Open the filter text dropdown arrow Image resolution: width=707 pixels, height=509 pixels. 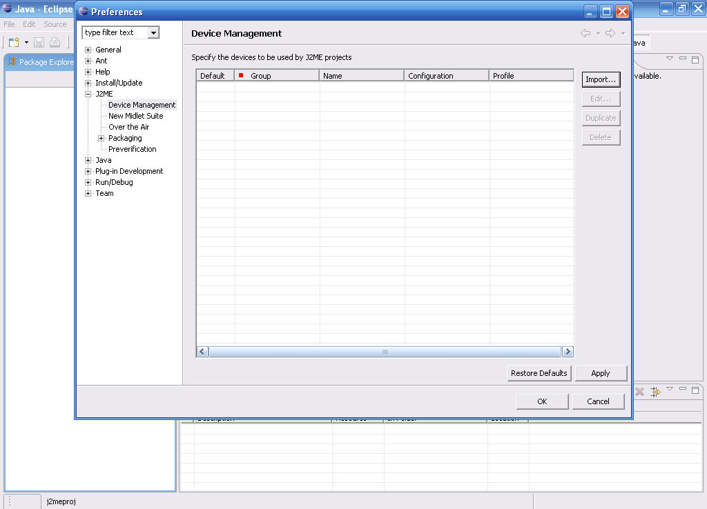(154, 32)
